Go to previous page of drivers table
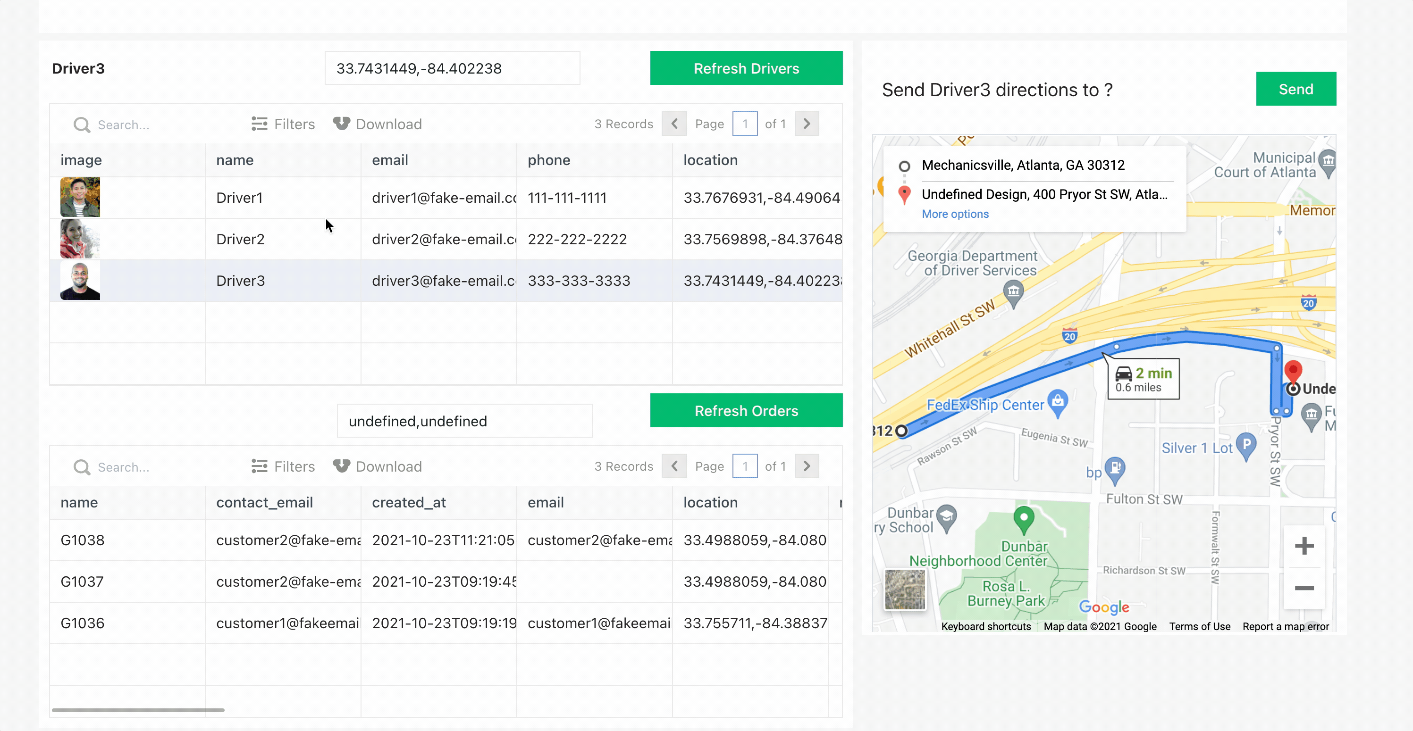 pos(674,125)
